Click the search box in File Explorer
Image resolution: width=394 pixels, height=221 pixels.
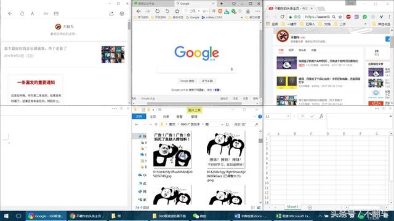(246, 124)
